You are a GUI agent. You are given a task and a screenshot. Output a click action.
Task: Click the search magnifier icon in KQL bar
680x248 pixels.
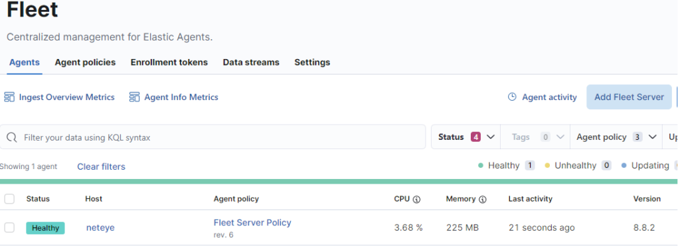click(x=12, y=137)
